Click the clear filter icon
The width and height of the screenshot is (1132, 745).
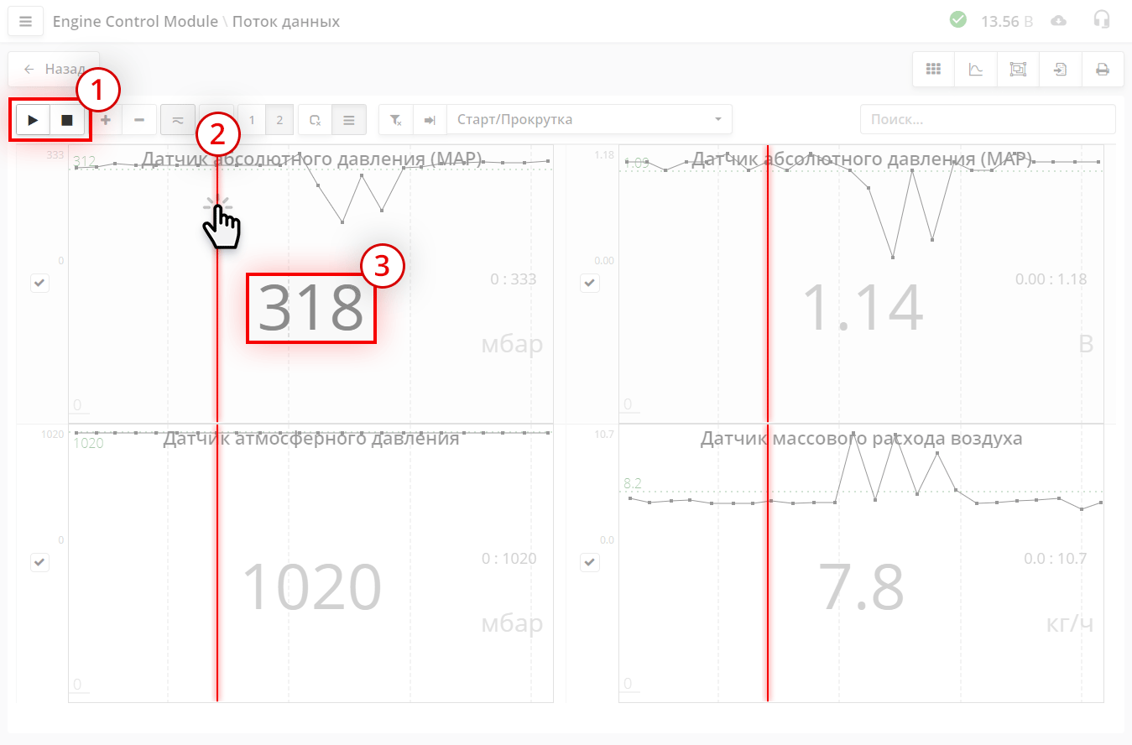point(396,120)
